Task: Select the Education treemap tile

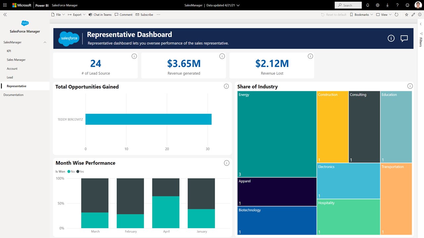Action: coord(396,127)
